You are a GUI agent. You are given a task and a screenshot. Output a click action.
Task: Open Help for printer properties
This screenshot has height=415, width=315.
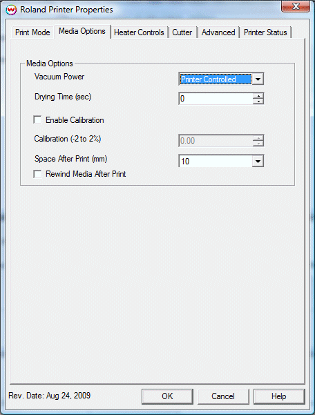[279, 396]
